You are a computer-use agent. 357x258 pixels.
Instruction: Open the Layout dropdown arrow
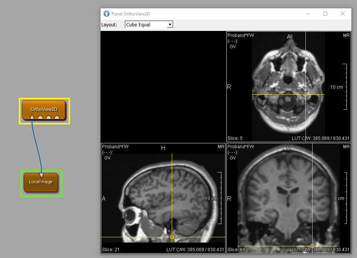170,25
